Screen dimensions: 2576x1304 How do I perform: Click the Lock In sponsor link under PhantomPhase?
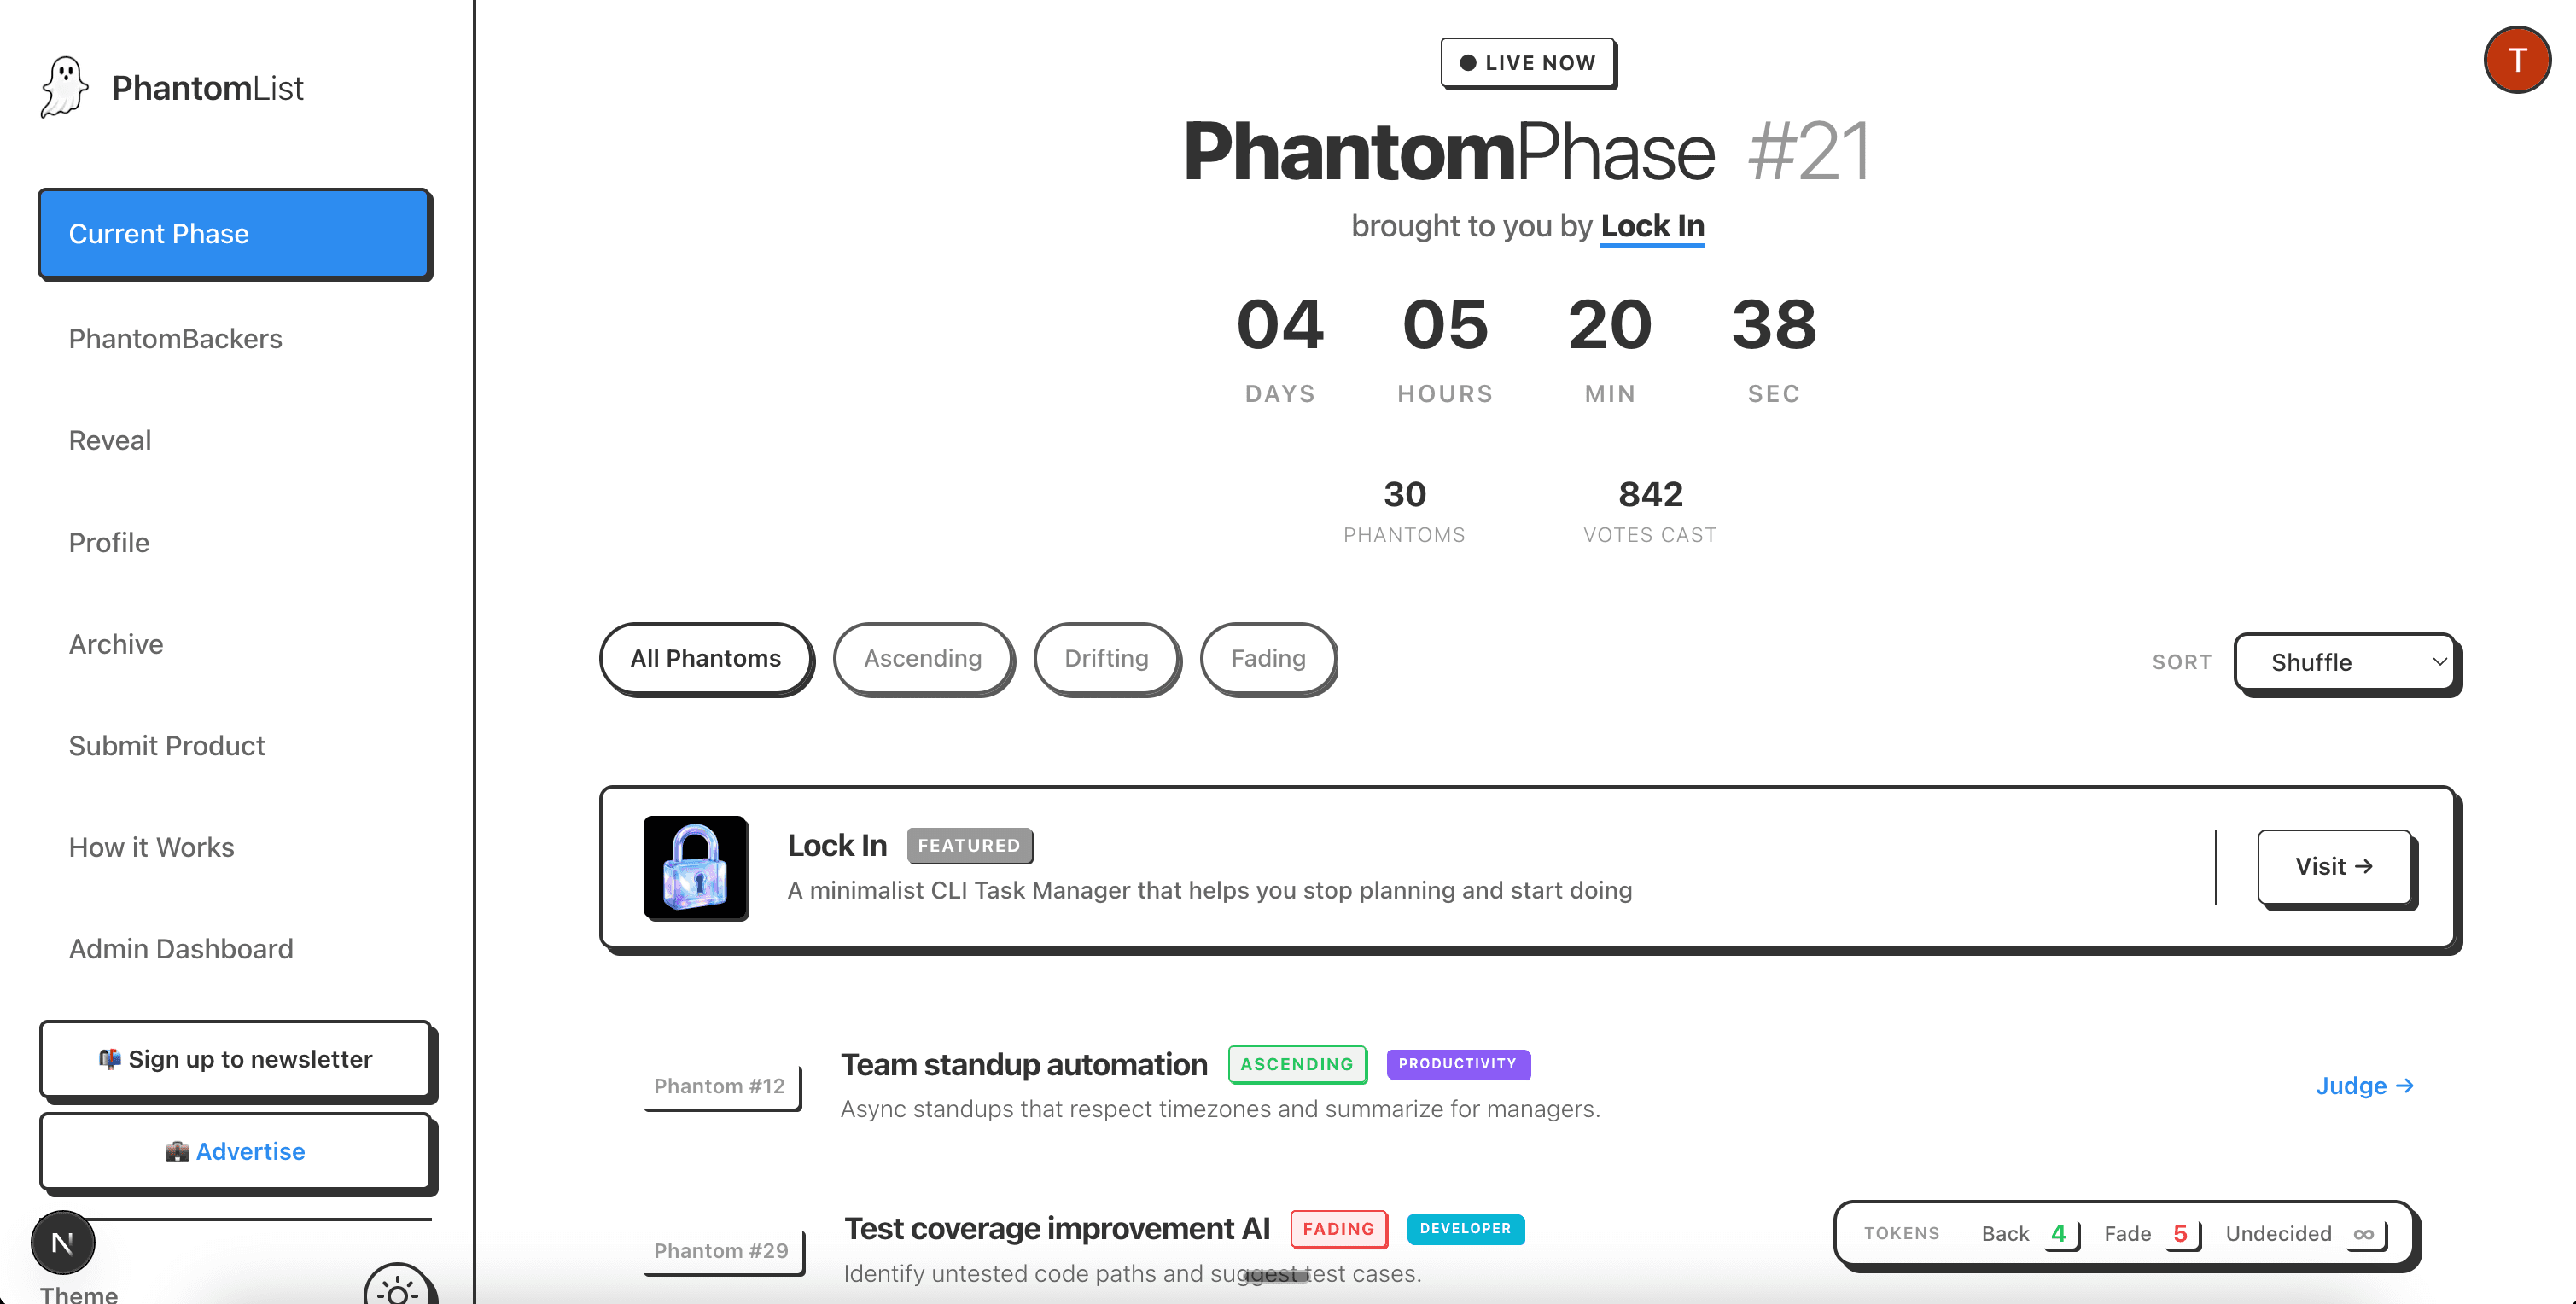coord(1651,226)
